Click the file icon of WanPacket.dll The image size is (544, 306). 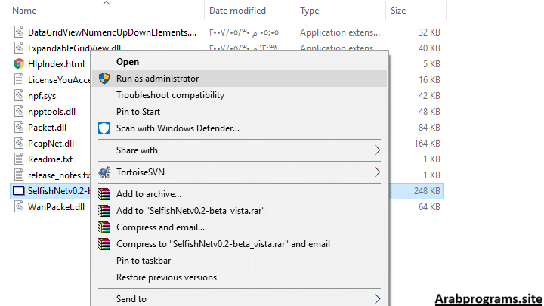19,207
